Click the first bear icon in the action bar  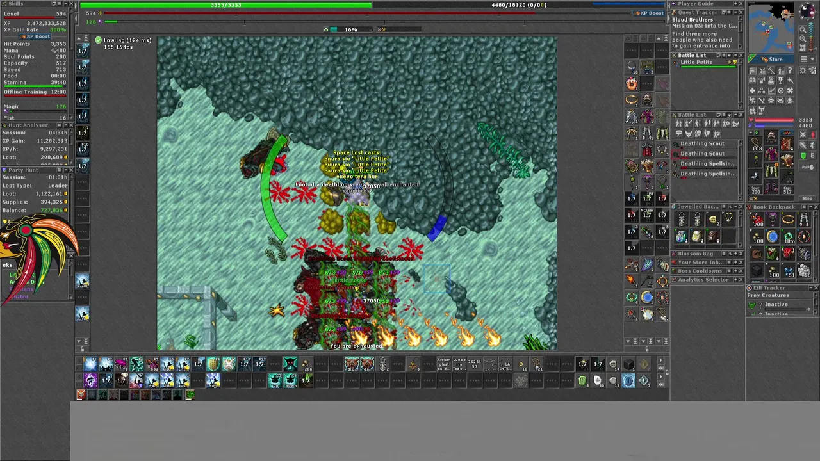352,365
